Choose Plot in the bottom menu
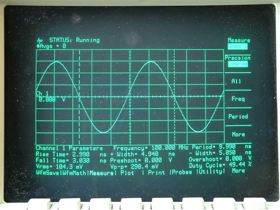 tap(127, 172)
